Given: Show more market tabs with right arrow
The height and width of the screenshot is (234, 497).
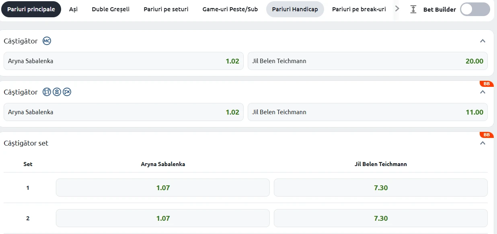Looking at the screenshot, I should tap(397, 9).
